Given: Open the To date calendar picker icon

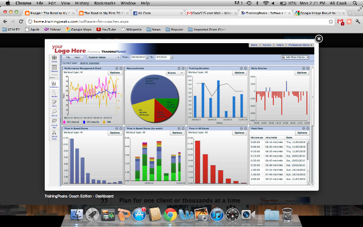Looking at the screenshot, I should [x=171, y=57].
